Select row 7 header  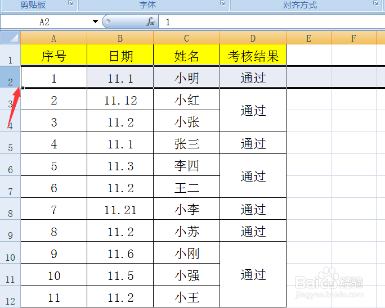10,187
